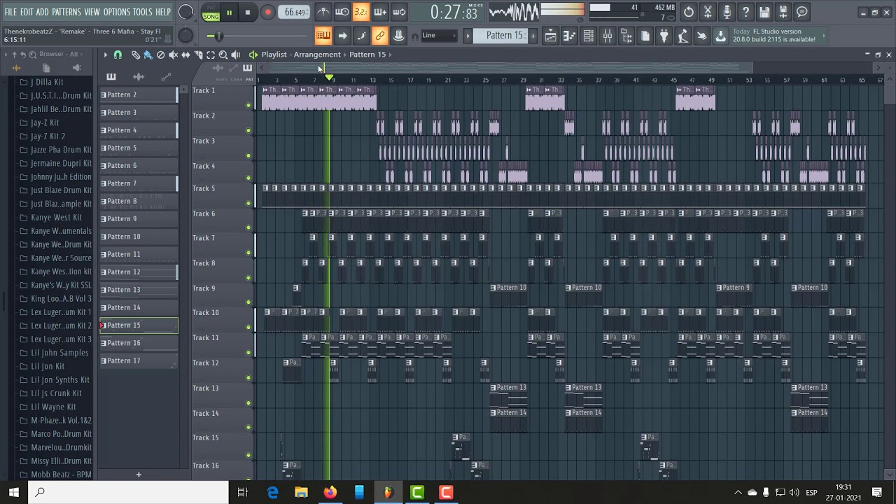
Task: Open the audio editor scissors icon
Action: [x=708, y=12]
